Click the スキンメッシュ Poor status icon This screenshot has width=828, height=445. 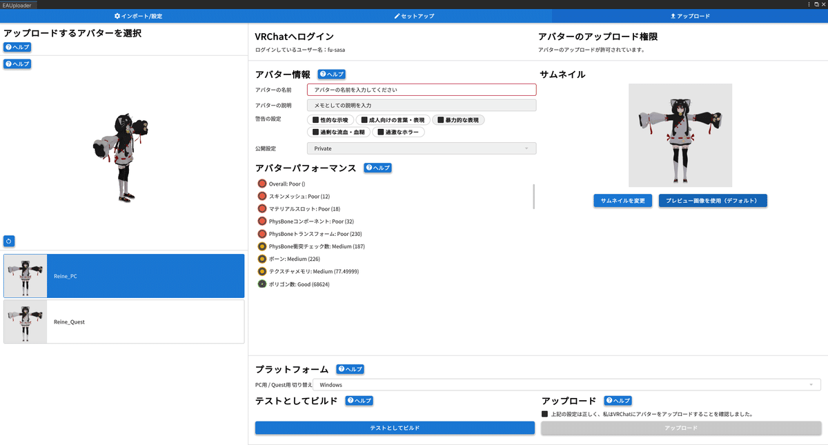click(262, 196)
